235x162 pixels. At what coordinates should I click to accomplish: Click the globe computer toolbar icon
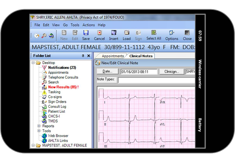[51, 36]
